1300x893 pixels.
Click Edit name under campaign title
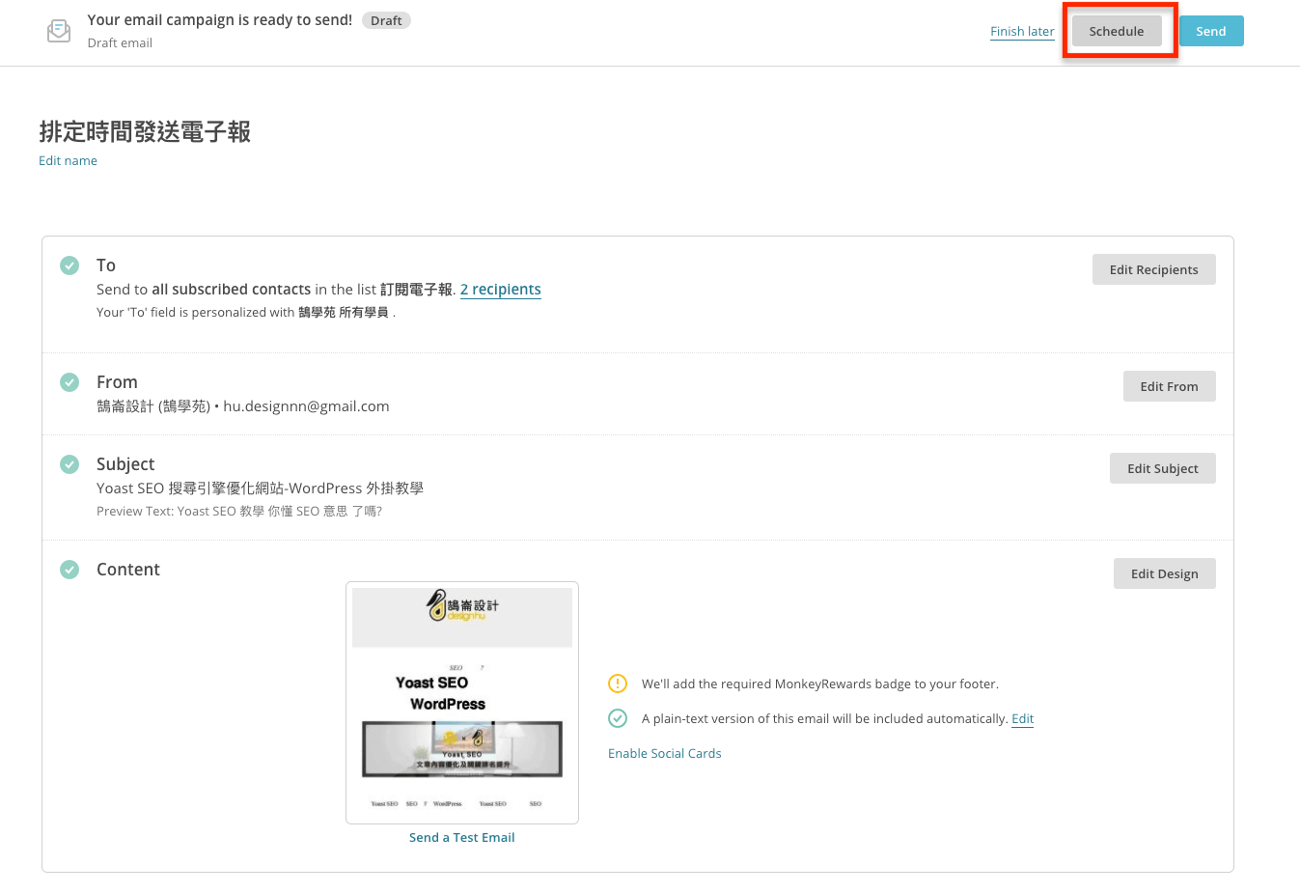coord(68,160)
